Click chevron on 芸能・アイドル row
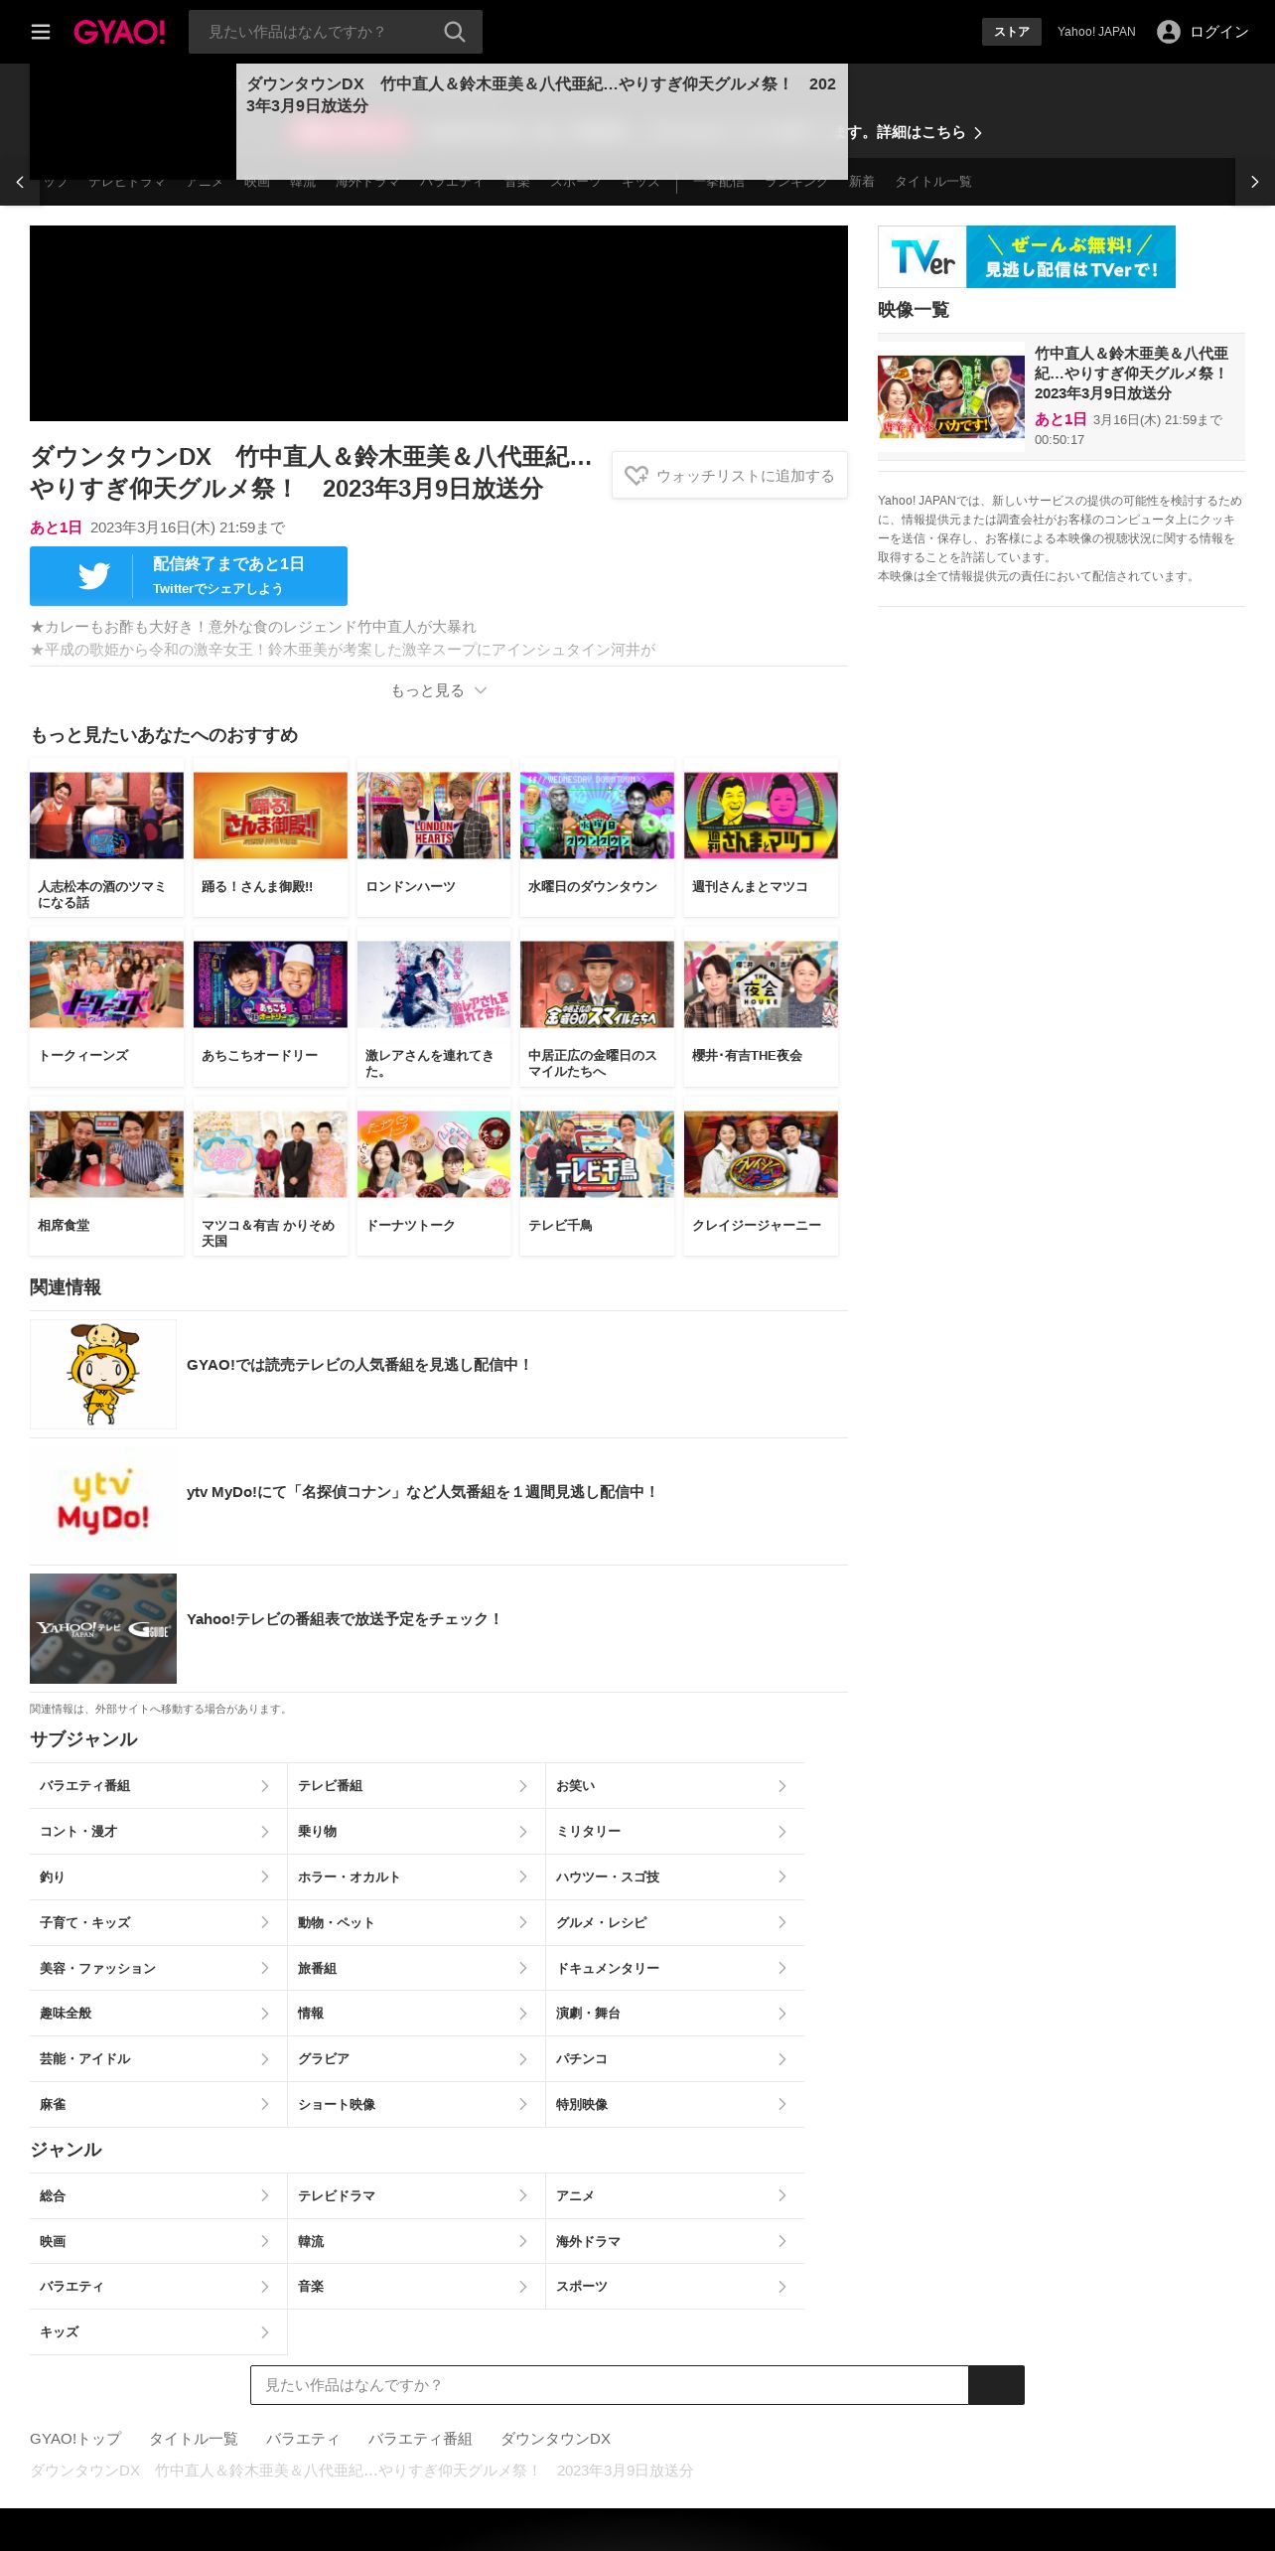This screenshot has height=2551, width=1275. tap(265, 2059)
